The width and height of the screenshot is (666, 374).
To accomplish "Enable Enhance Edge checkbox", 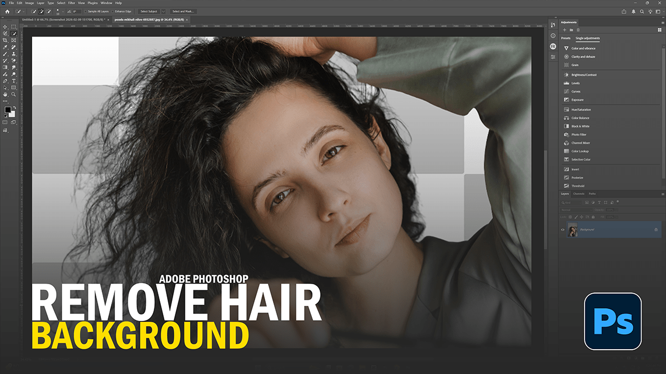I will 113,11.
